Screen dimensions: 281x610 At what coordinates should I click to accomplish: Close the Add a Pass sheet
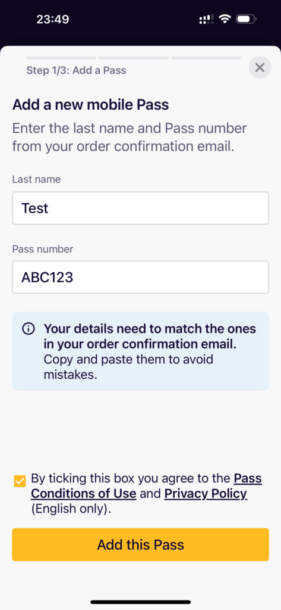coord(260,68)
